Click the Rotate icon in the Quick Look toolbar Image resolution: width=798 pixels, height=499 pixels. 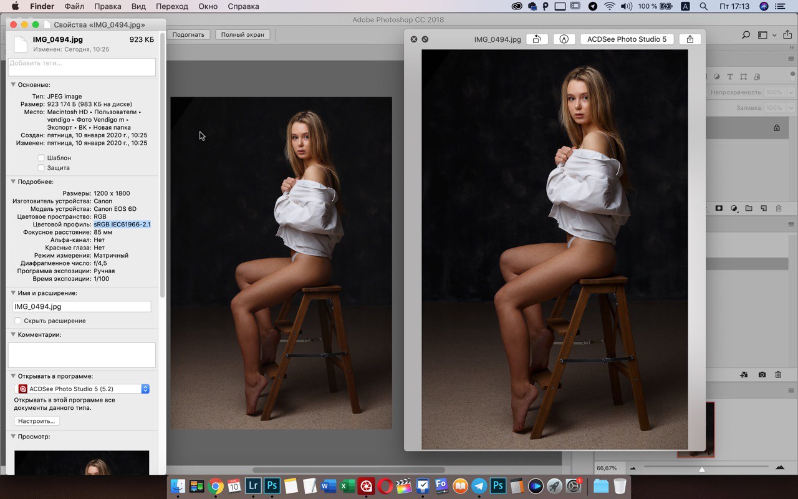click(537, 39)
